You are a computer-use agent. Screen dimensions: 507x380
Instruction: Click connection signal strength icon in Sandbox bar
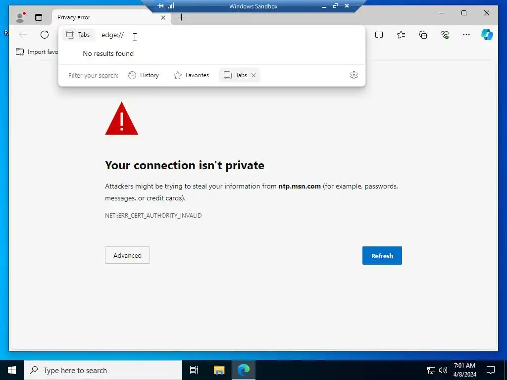(x=171, y=6)
